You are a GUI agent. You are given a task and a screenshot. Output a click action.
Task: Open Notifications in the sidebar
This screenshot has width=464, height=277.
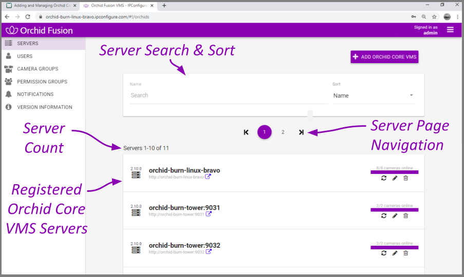coord(44,94)
